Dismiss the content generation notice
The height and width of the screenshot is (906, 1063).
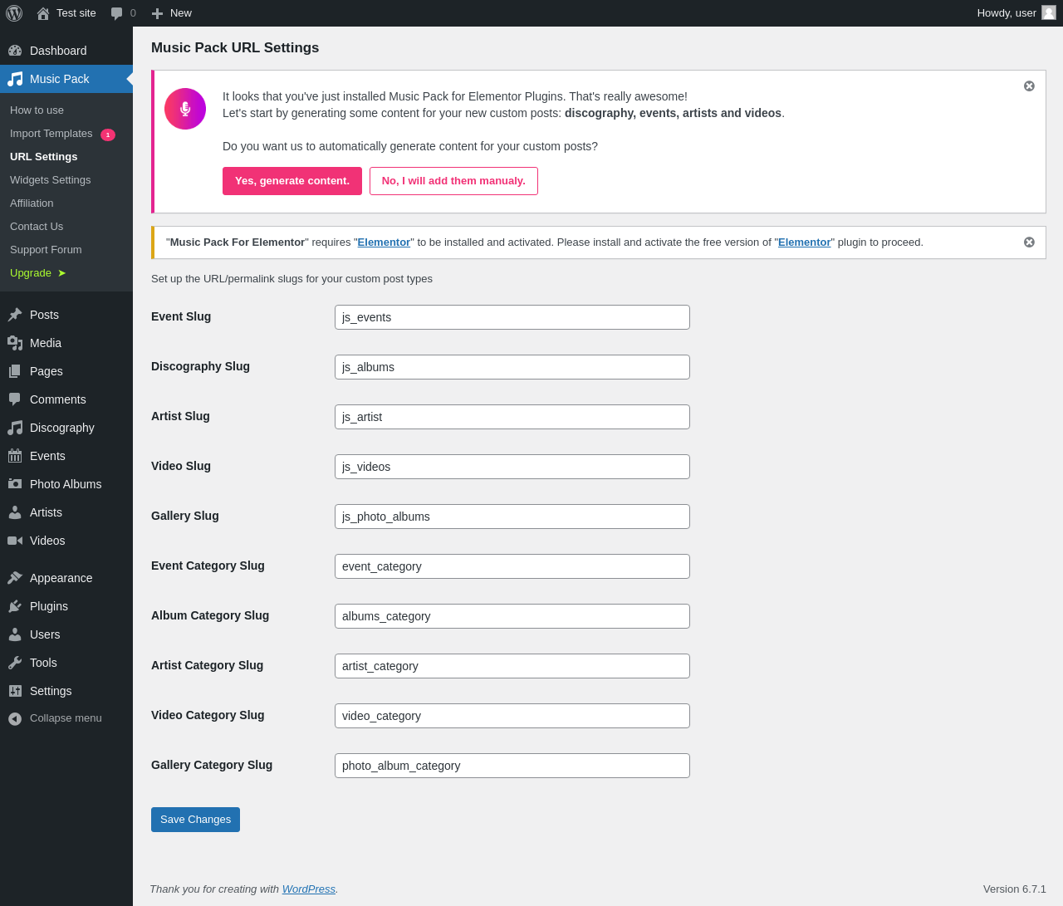[x=1029, y=86]
